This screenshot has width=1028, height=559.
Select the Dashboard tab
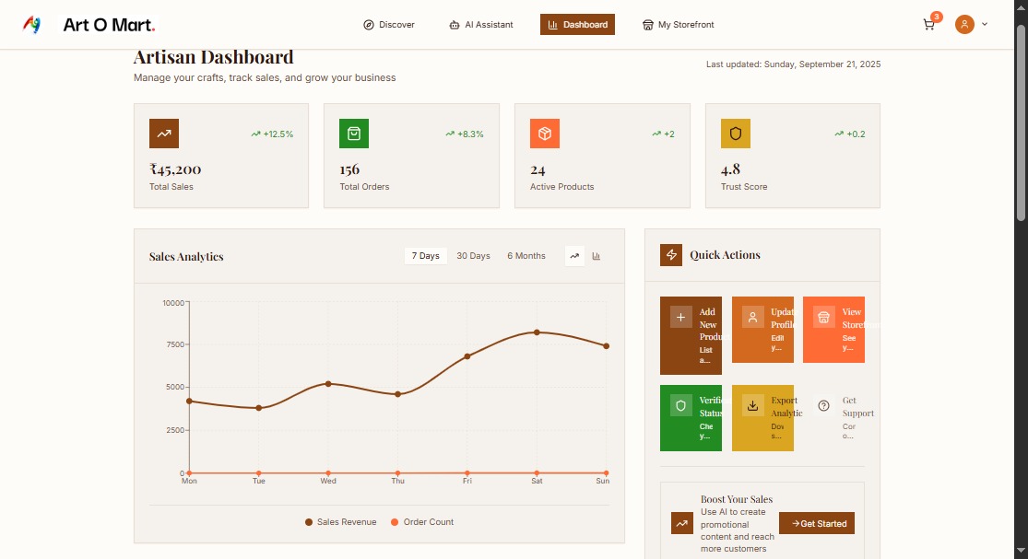pos(577,24)
